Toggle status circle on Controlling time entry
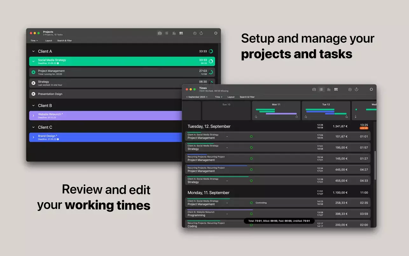The image size is (409, 256). 251,203
